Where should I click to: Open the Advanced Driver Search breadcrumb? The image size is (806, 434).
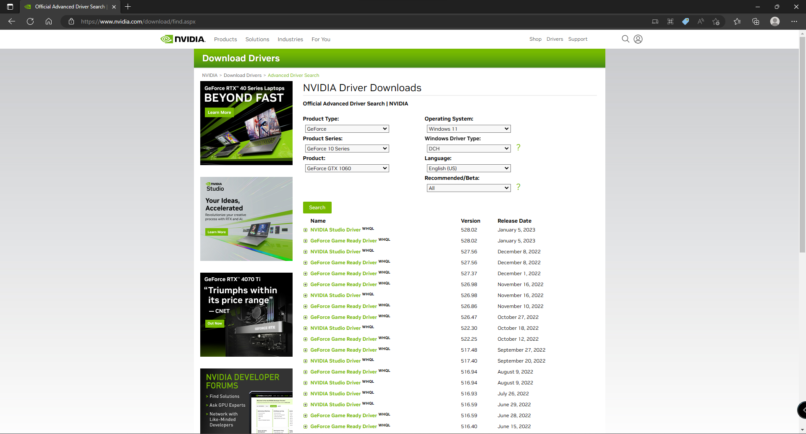[293, 76]
